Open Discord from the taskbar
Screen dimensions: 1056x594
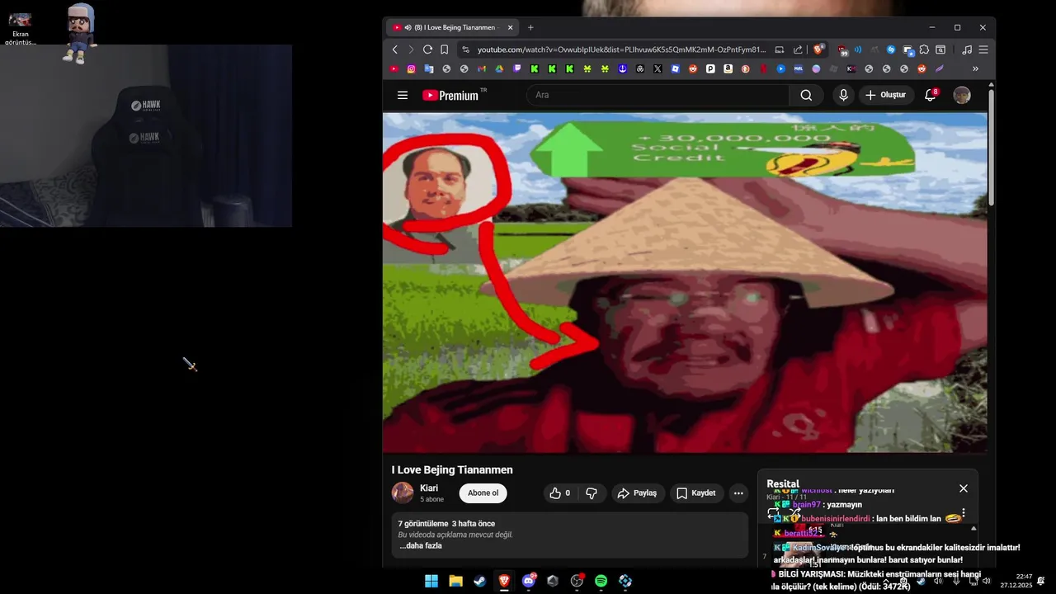(529, 582)
